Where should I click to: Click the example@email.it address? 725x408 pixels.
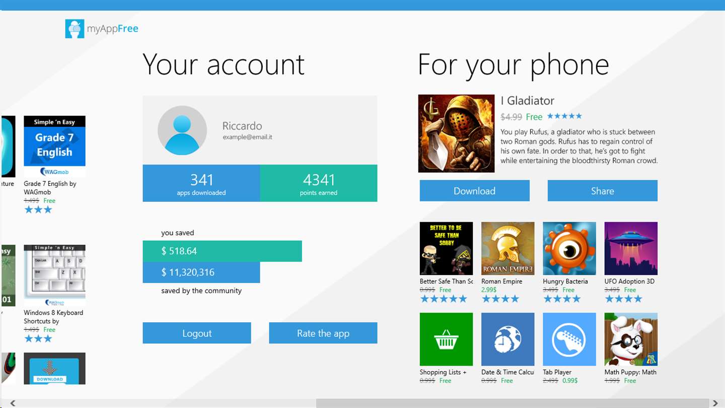pos(248,137)
